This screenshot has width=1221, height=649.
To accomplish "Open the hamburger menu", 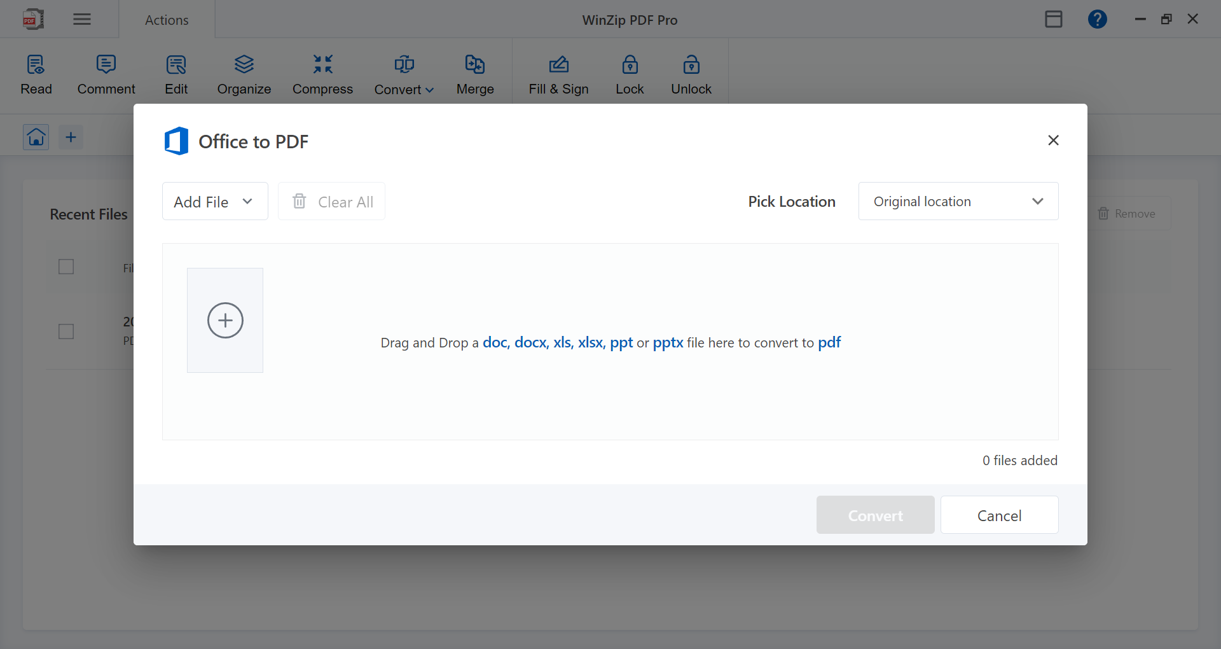I will point(81,19).
